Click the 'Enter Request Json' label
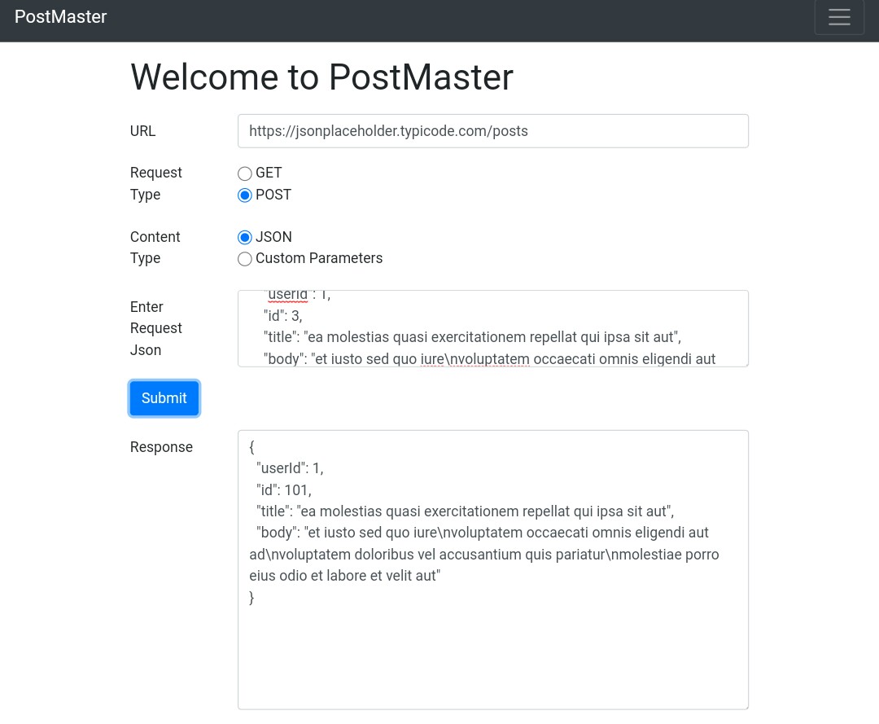Viewport: 879px width, 724px height. pos(155,329)
